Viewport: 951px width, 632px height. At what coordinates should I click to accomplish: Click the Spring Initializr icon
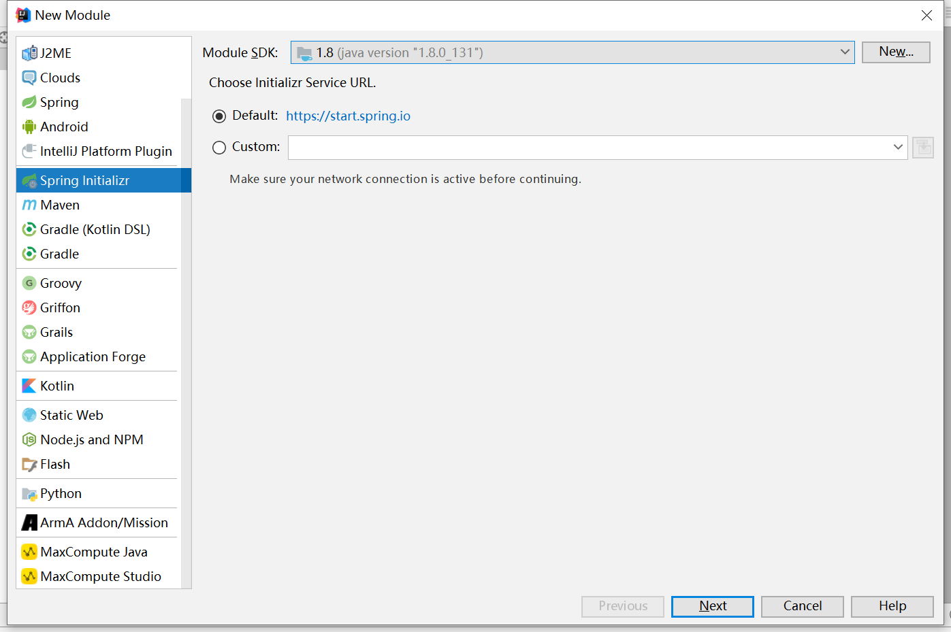[x=29, y=180]
